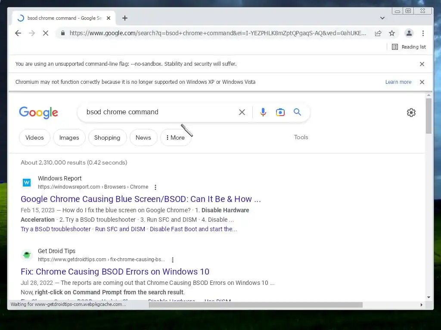The height and width of the screenshot is (330, 441).
Task: Open the Learn more link
Action: coord(398,82)
